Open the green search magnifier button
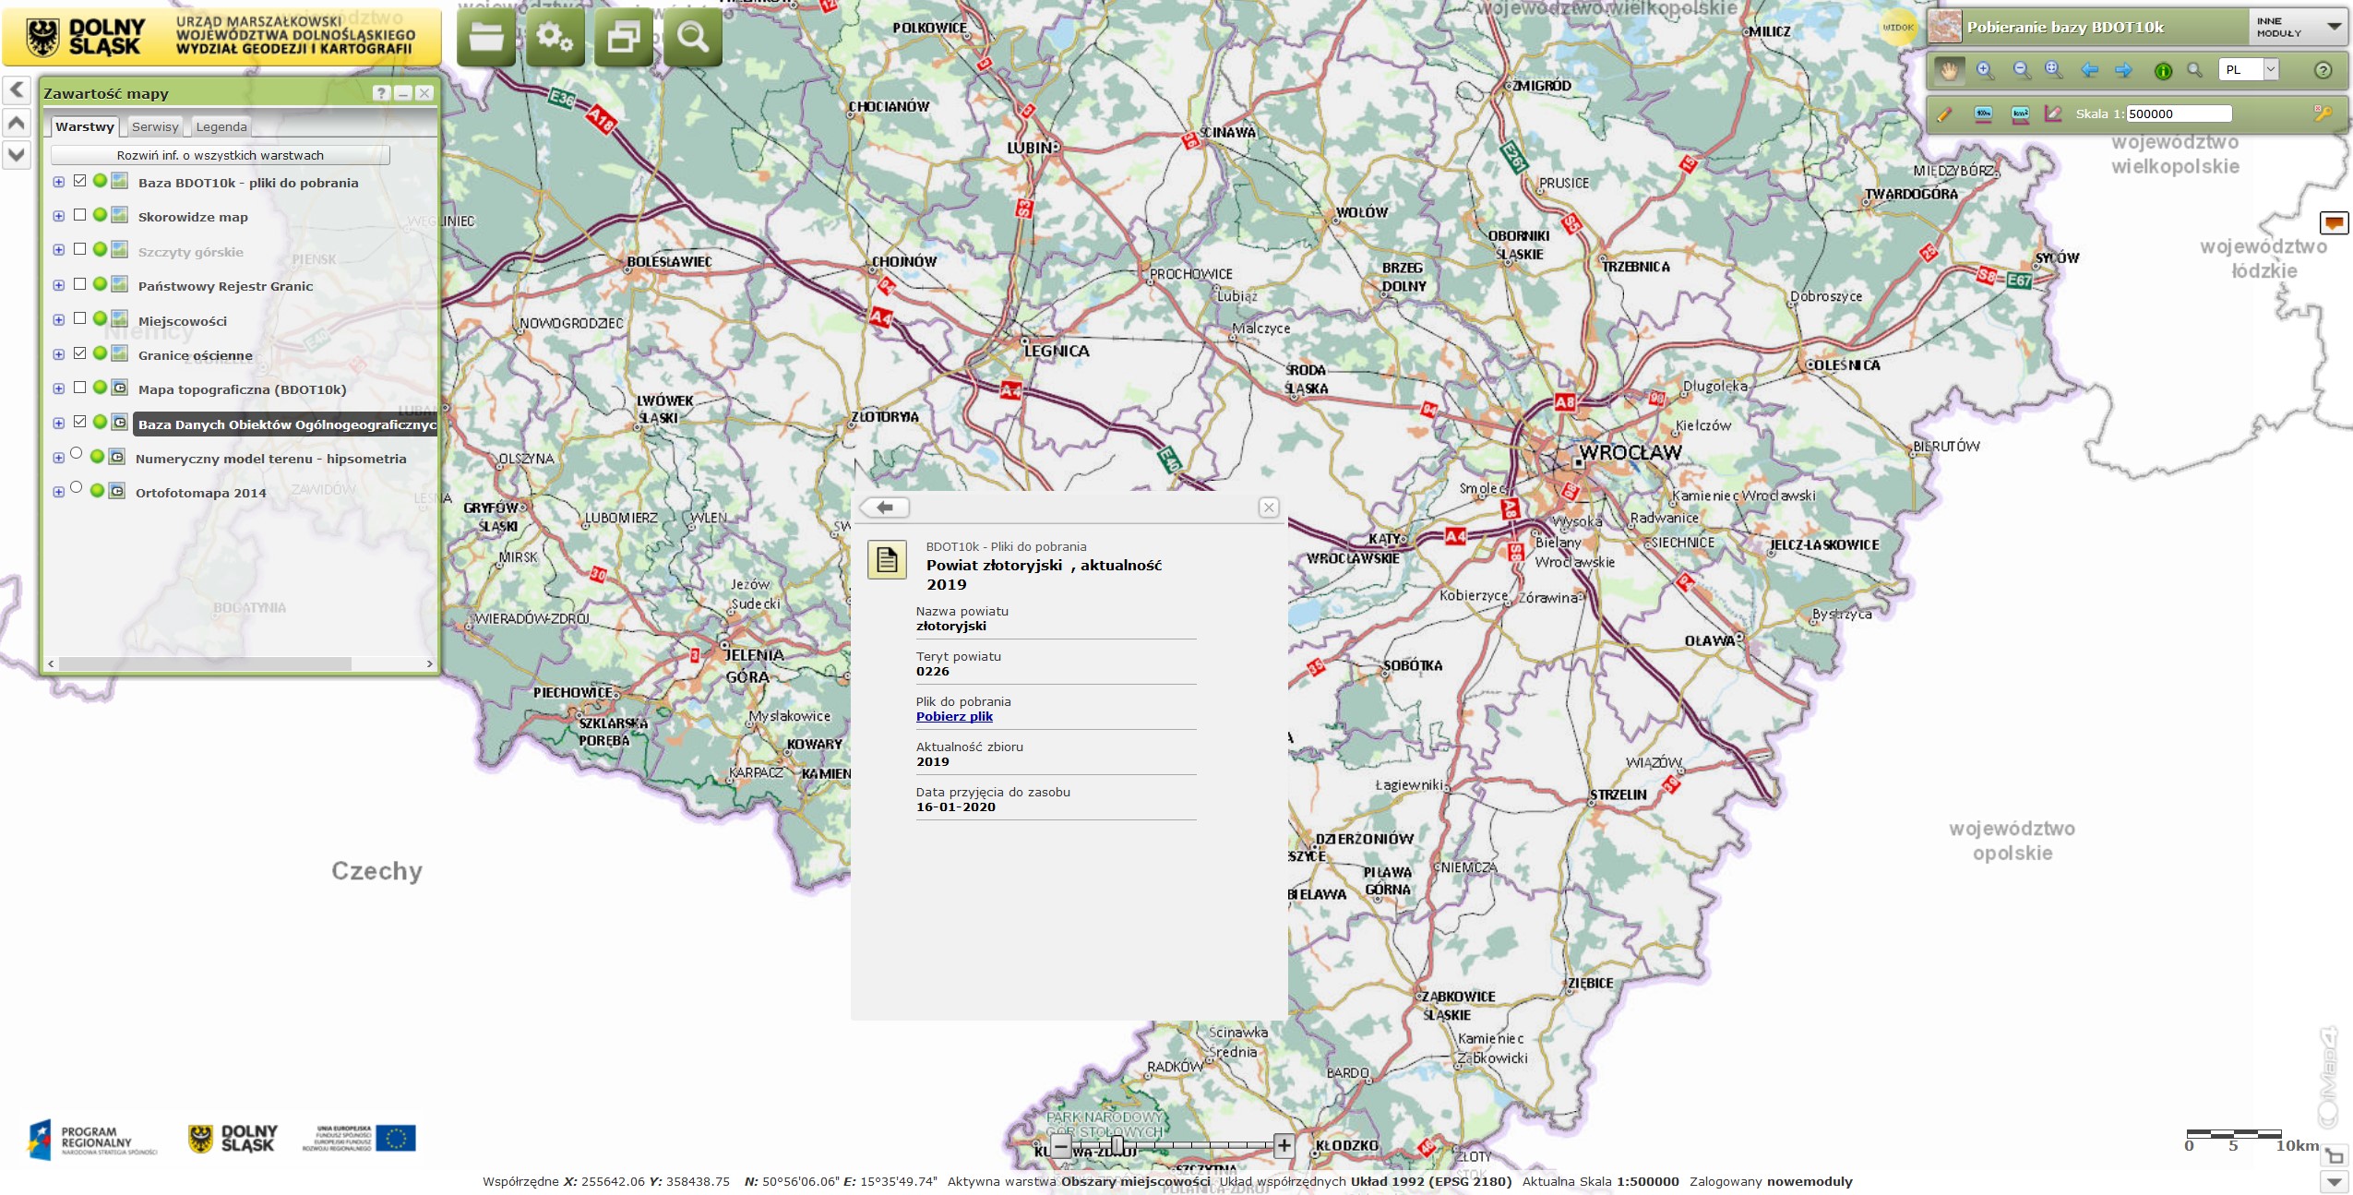Image resolution: width=2353 pixels, height=1195 pixels. coord(692,38)
